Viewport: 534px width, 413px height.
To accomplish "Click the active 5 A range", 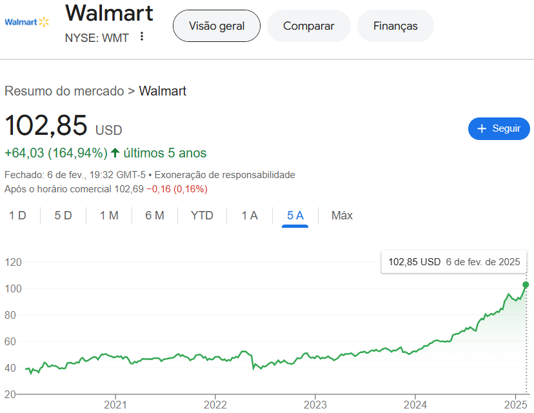I will click(295, 216).
